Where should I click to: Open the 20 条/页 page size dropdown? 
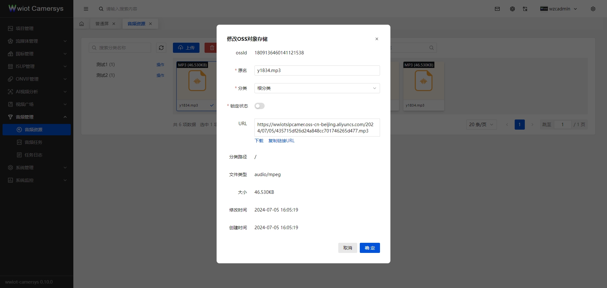481,125
